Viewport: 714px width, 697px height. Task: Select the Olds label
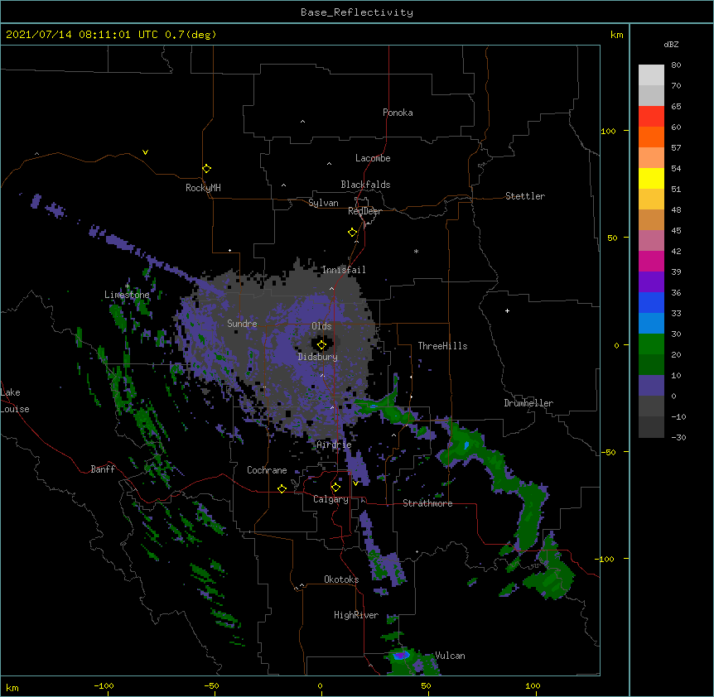321,326
